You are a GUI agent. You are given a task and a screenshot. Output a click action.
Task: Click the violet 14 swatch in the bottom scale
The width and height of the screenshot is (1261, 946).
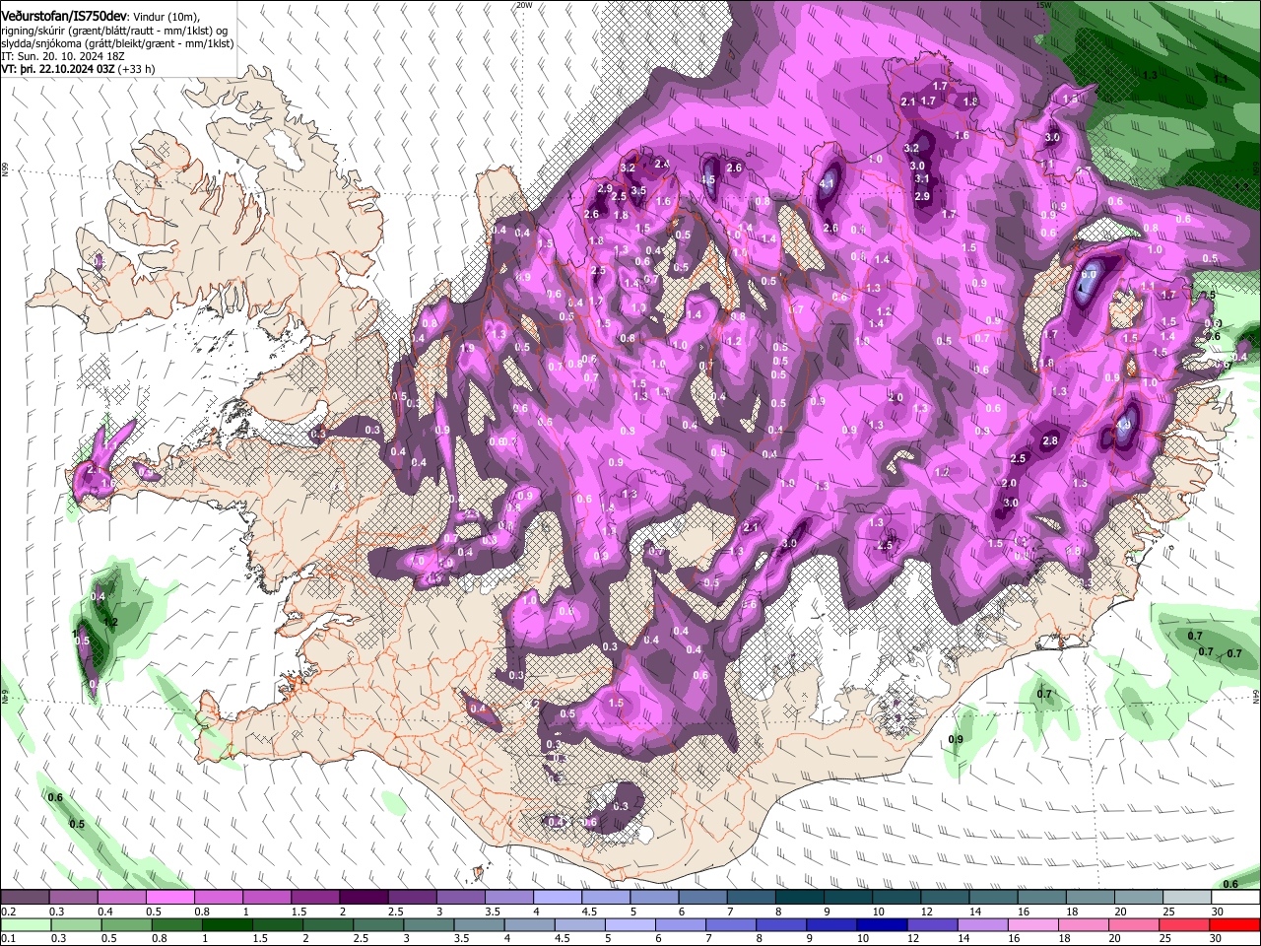pyautogui.click(x=982, y=925)
